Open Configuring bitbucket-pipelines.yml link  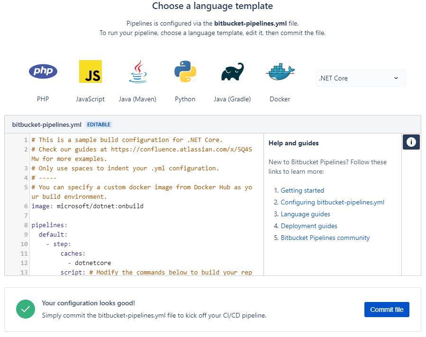[x=332, y=202]
